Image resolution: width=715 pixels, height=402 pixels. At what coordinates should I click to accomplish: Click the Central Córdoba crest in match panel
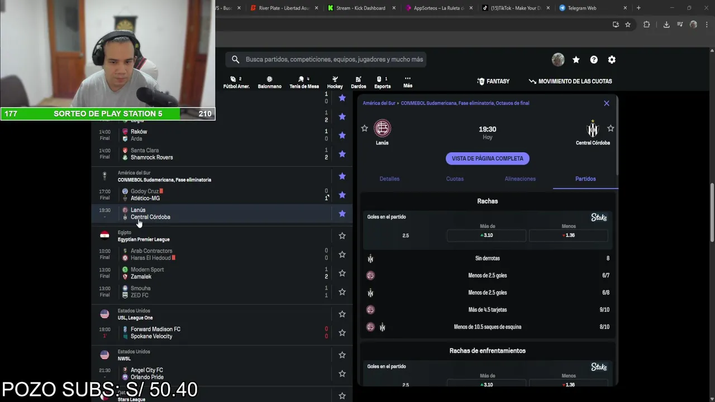[593, 128]
